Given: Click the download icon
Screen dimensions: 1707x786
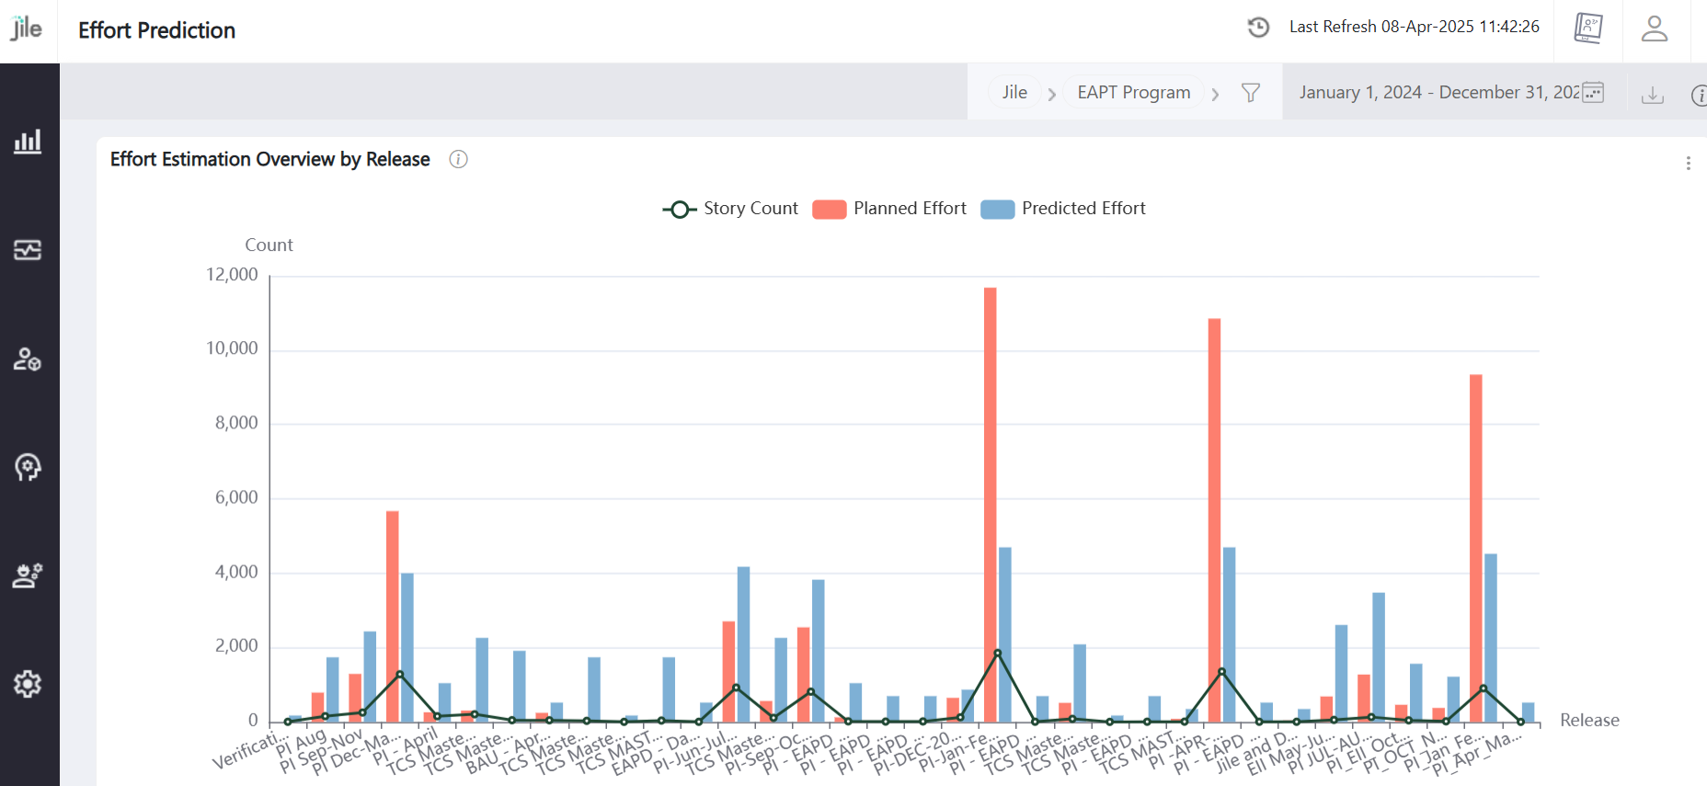Looking at the screenshot, I should (x=1653, y=94).
